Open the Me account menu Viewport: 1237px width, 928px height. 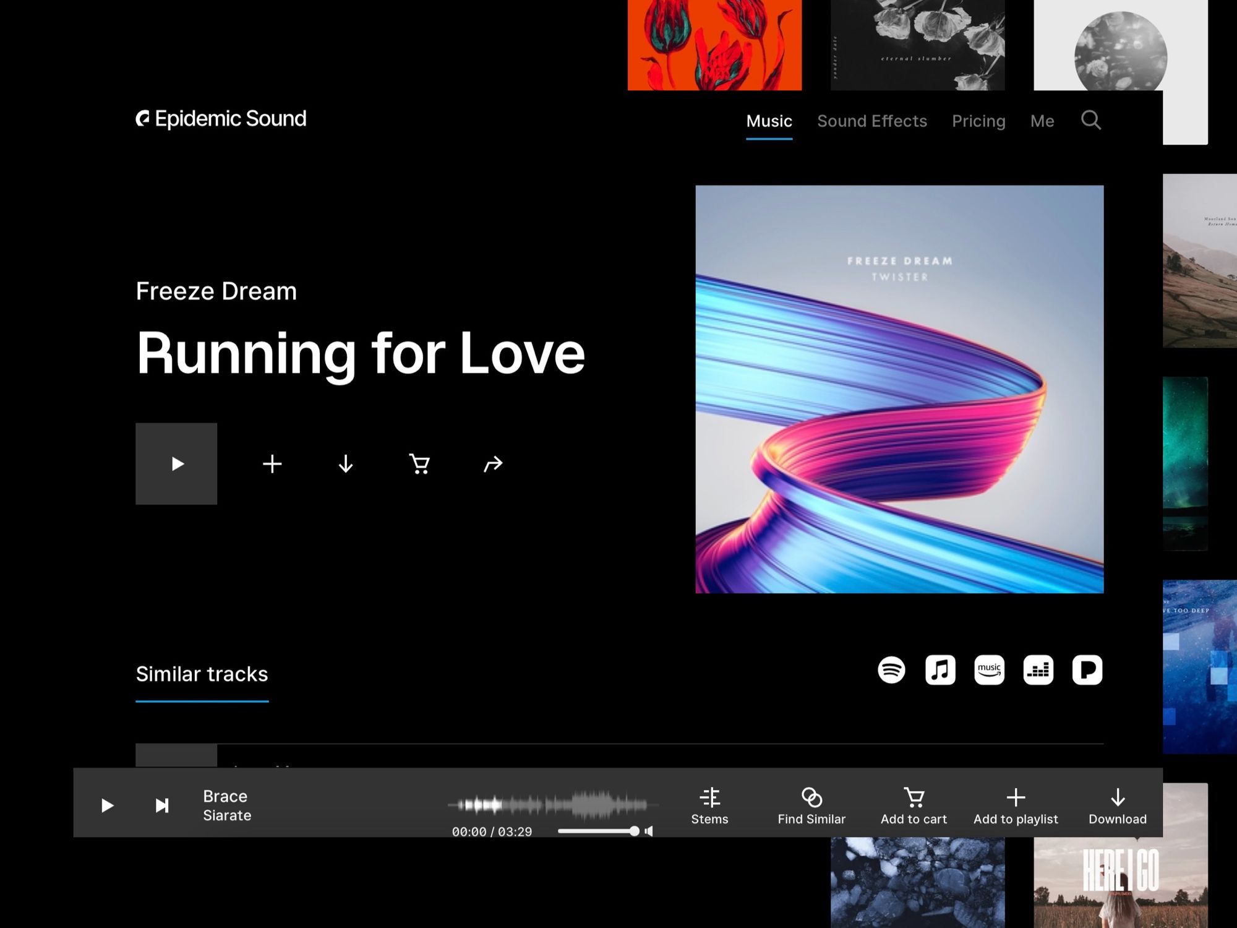pyautogui.click(x=1041, y=121)
